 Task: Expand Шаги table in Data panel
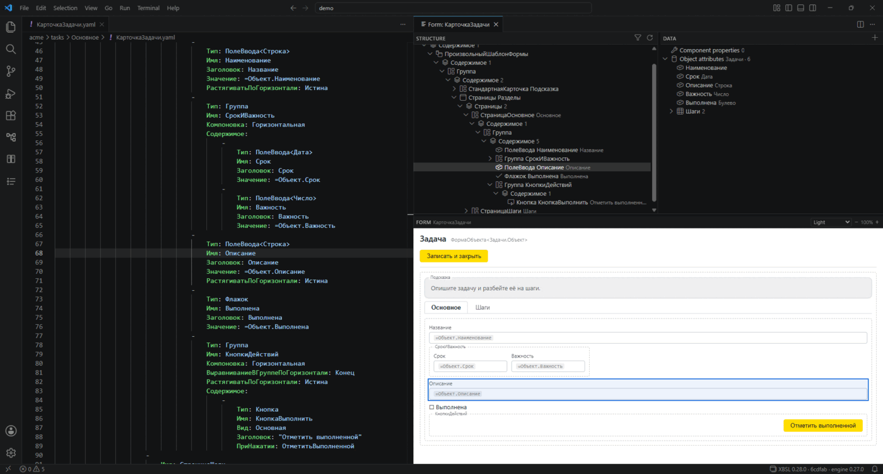[x=671, y=111]
